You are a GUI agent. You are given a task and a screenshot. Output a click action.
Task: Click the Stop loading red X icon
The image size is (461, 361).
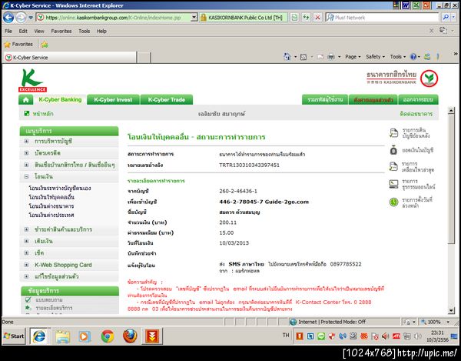point(317,18)
